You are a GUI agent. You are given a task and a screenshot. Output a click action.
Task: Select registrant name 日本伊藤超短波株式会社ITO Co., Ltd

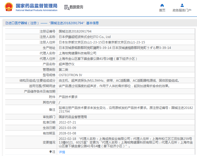[x=84, y=37]
